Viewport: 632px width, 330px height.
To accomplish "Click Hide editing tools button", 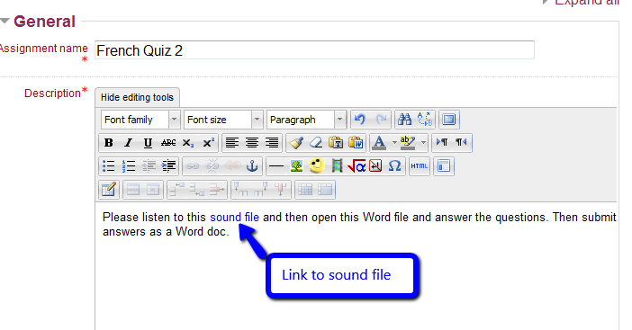I will [x=137, y=97].
